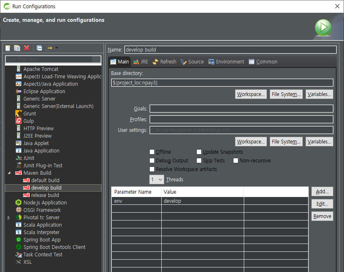Viewport: 344px width, 272px height.
Task: Enable Resolve Workspace artifacts
Action: point(152,169)
